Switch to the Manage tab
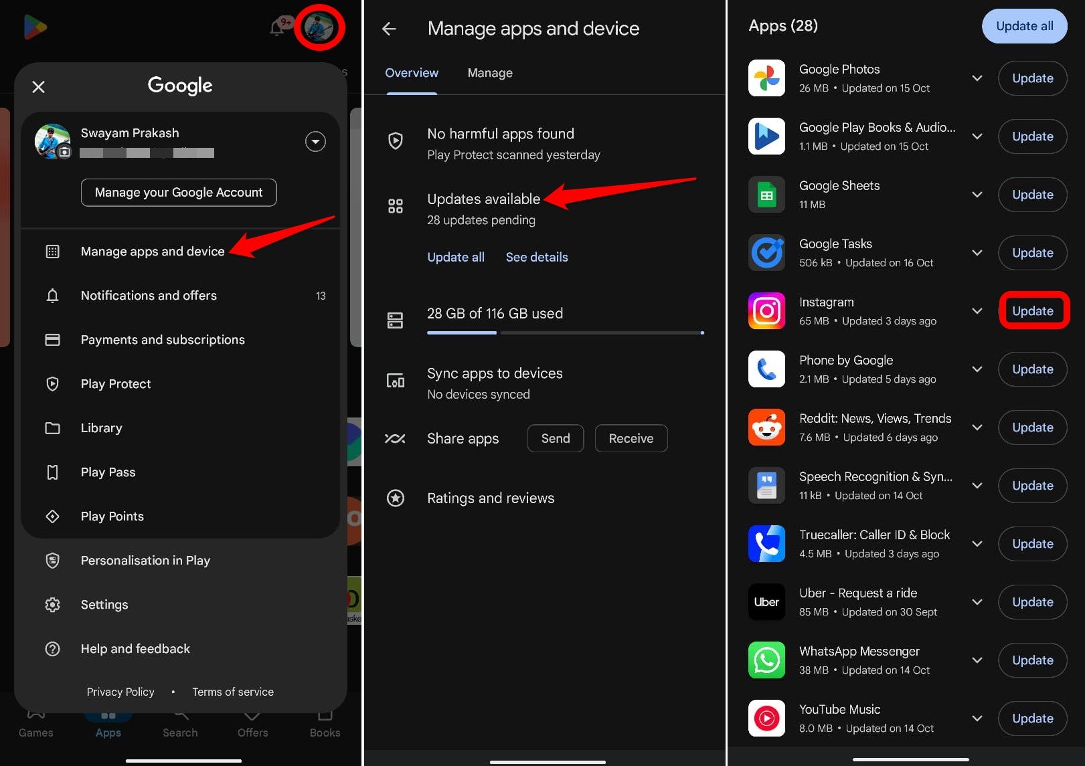Viewport: 1085px width, 766px height. 490,73
